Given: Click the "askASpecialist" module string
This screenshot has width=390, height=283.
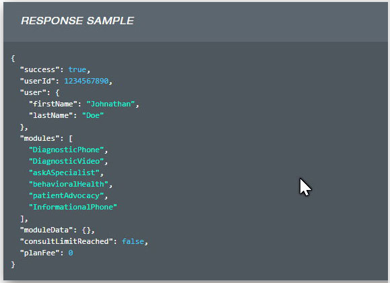Looking at the screenshot, I should point(64,172).
